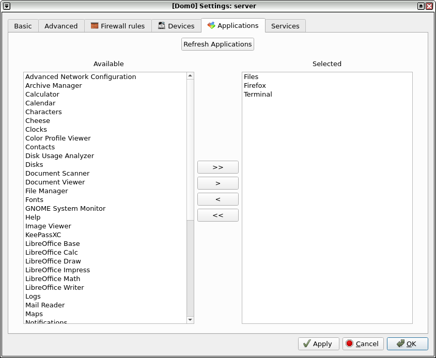436x358 pixels.
Task: Click the roll-up shade icon in title bar
Action: pos(422,6)
